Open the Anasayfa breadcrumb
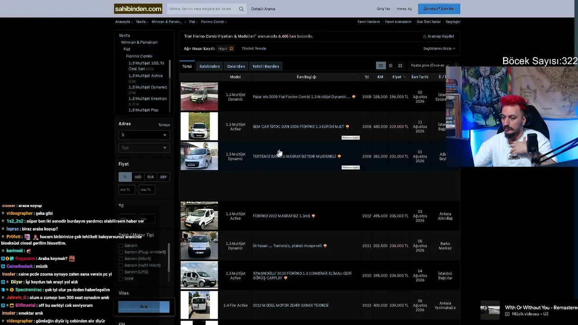 [122, 22]
